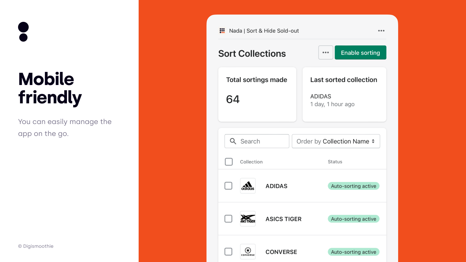Click the Nada app grid icon
Image resolution: width=466 pixels, height=262 pixels.
222,31
